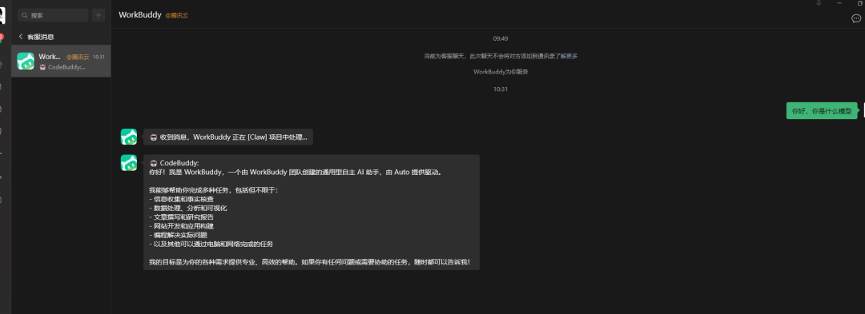Click robot emoji before CodeBuddy:
This screenshot has width=865, height=314.
[x=153, y=163]
